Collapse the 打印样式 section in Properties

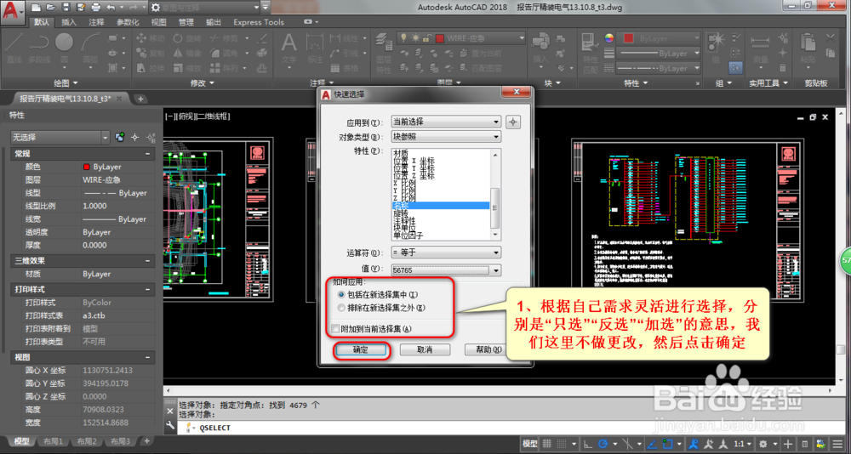147,290
